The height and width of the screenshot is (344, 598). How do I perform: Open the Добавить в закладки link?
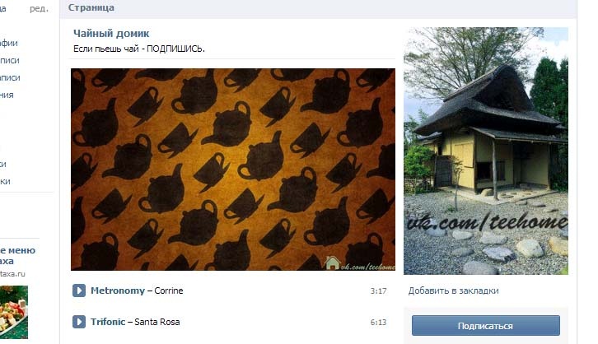(454, 291)
